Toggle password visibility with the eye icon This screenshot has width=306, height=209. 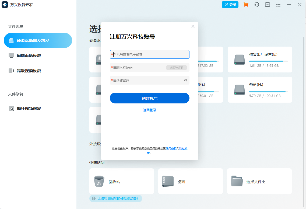coord(185,80)
